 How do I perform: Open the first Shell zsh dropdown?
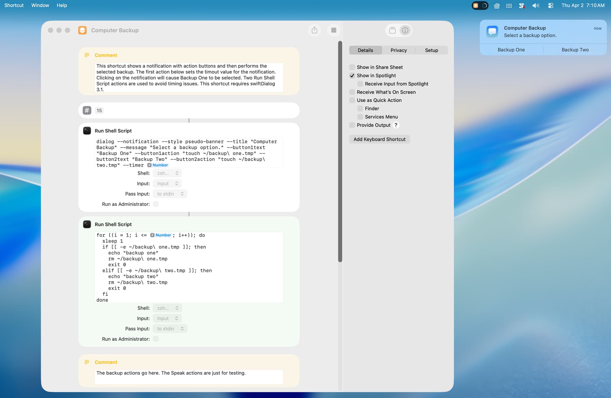167,173
